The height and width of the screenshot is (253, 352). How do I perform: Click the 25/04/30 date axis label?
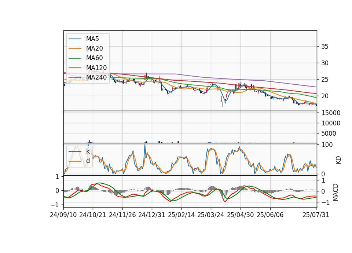click(x=241, y=215)
